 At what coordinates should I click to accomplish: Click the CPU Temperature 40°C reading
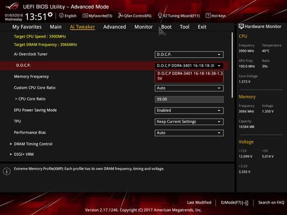[265, 51]
